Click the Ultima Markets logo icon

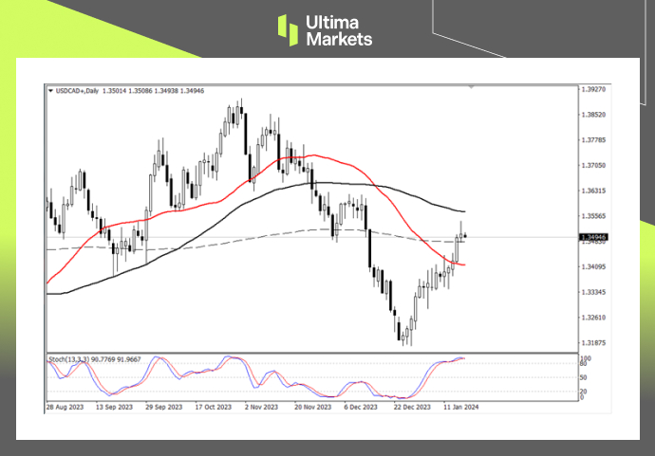click(288, 29)
